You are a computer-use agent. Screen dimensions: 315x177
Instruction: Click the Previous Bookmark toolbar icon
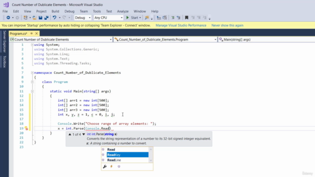click(193, 18)
